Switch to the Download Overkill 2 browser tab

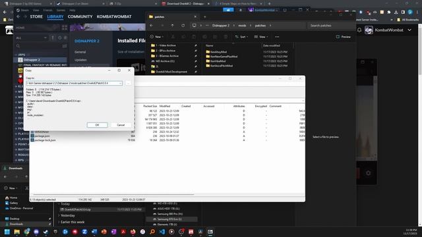[x=185, y=4]
